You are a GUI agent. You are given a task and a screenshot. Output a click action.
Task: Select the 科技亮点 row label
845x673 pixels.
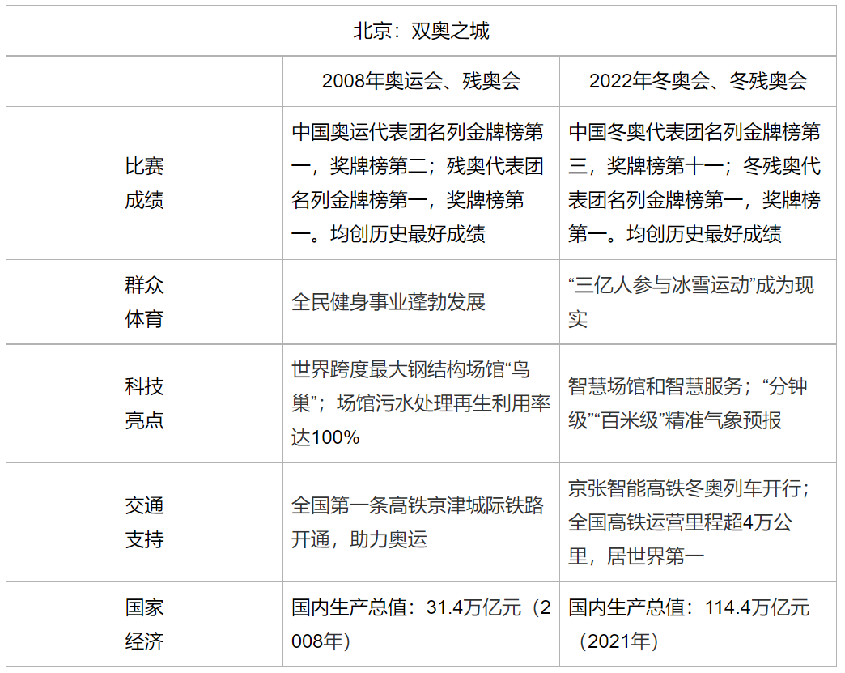tap(144, 403)
